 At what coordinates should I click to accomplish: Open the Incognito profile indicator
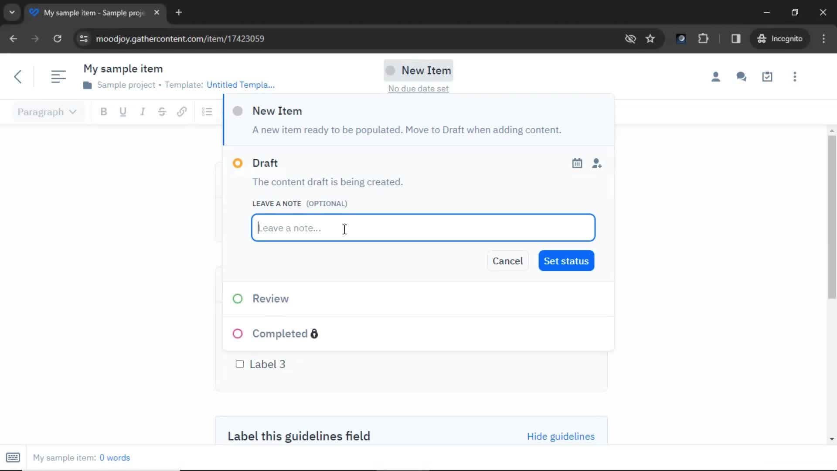780,38
